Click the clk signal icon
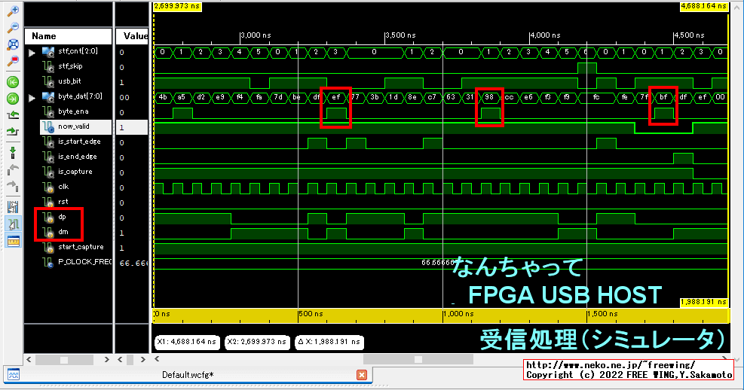Screen dimensions: 744x390 coord(48,187)
